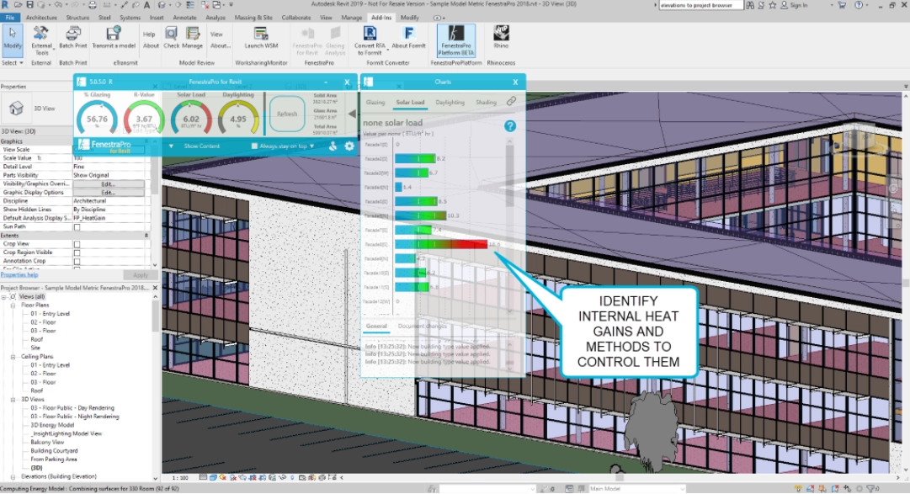
Task: Click the 1 : 100 view scale control
Action: point(180,478)
